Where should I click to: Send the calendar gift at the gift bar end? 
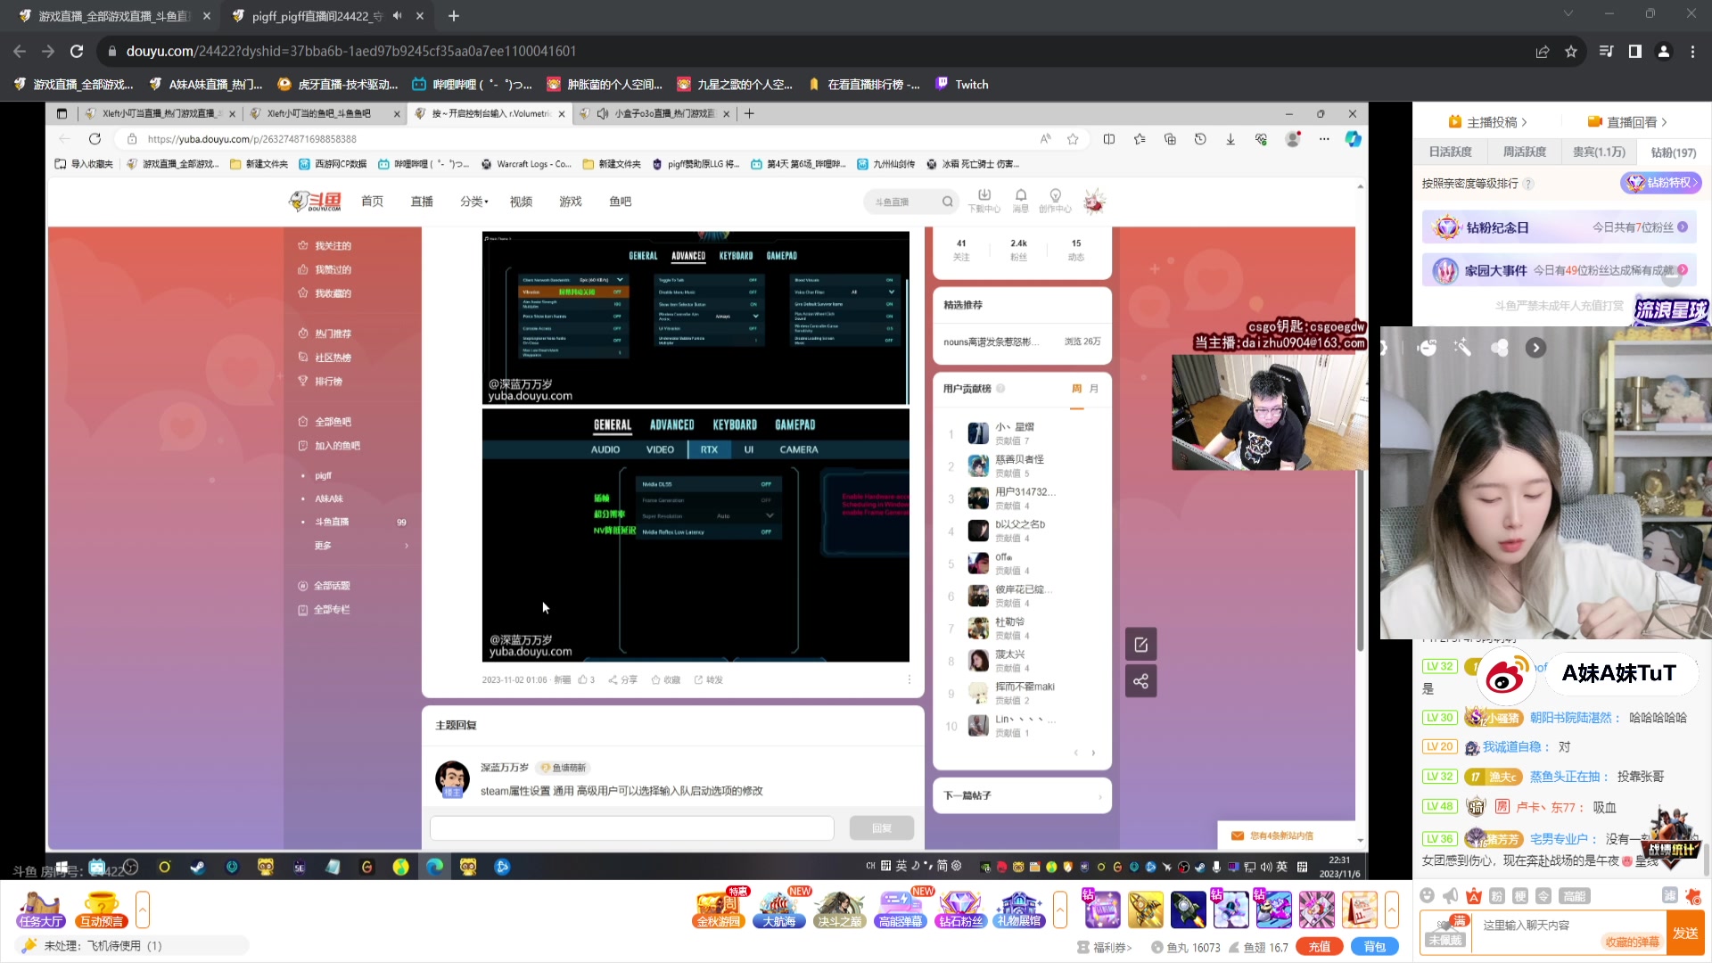point(1359,909)
